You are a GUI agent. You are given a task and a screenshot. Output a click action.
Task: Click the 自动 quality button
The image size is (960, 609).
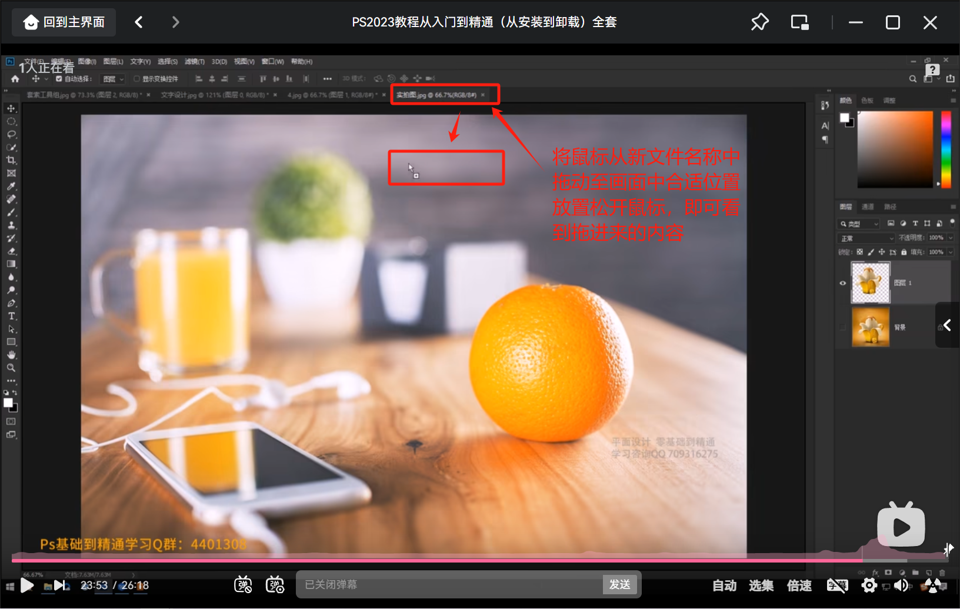pyautogui.click(x=725, y=585)
